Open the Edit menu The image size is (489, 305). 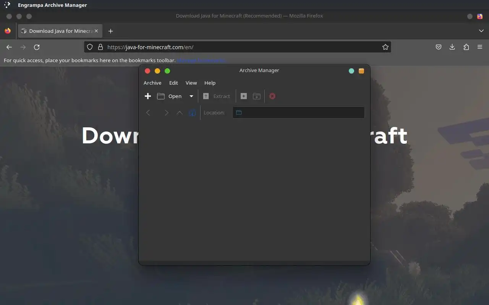[173, 83]
